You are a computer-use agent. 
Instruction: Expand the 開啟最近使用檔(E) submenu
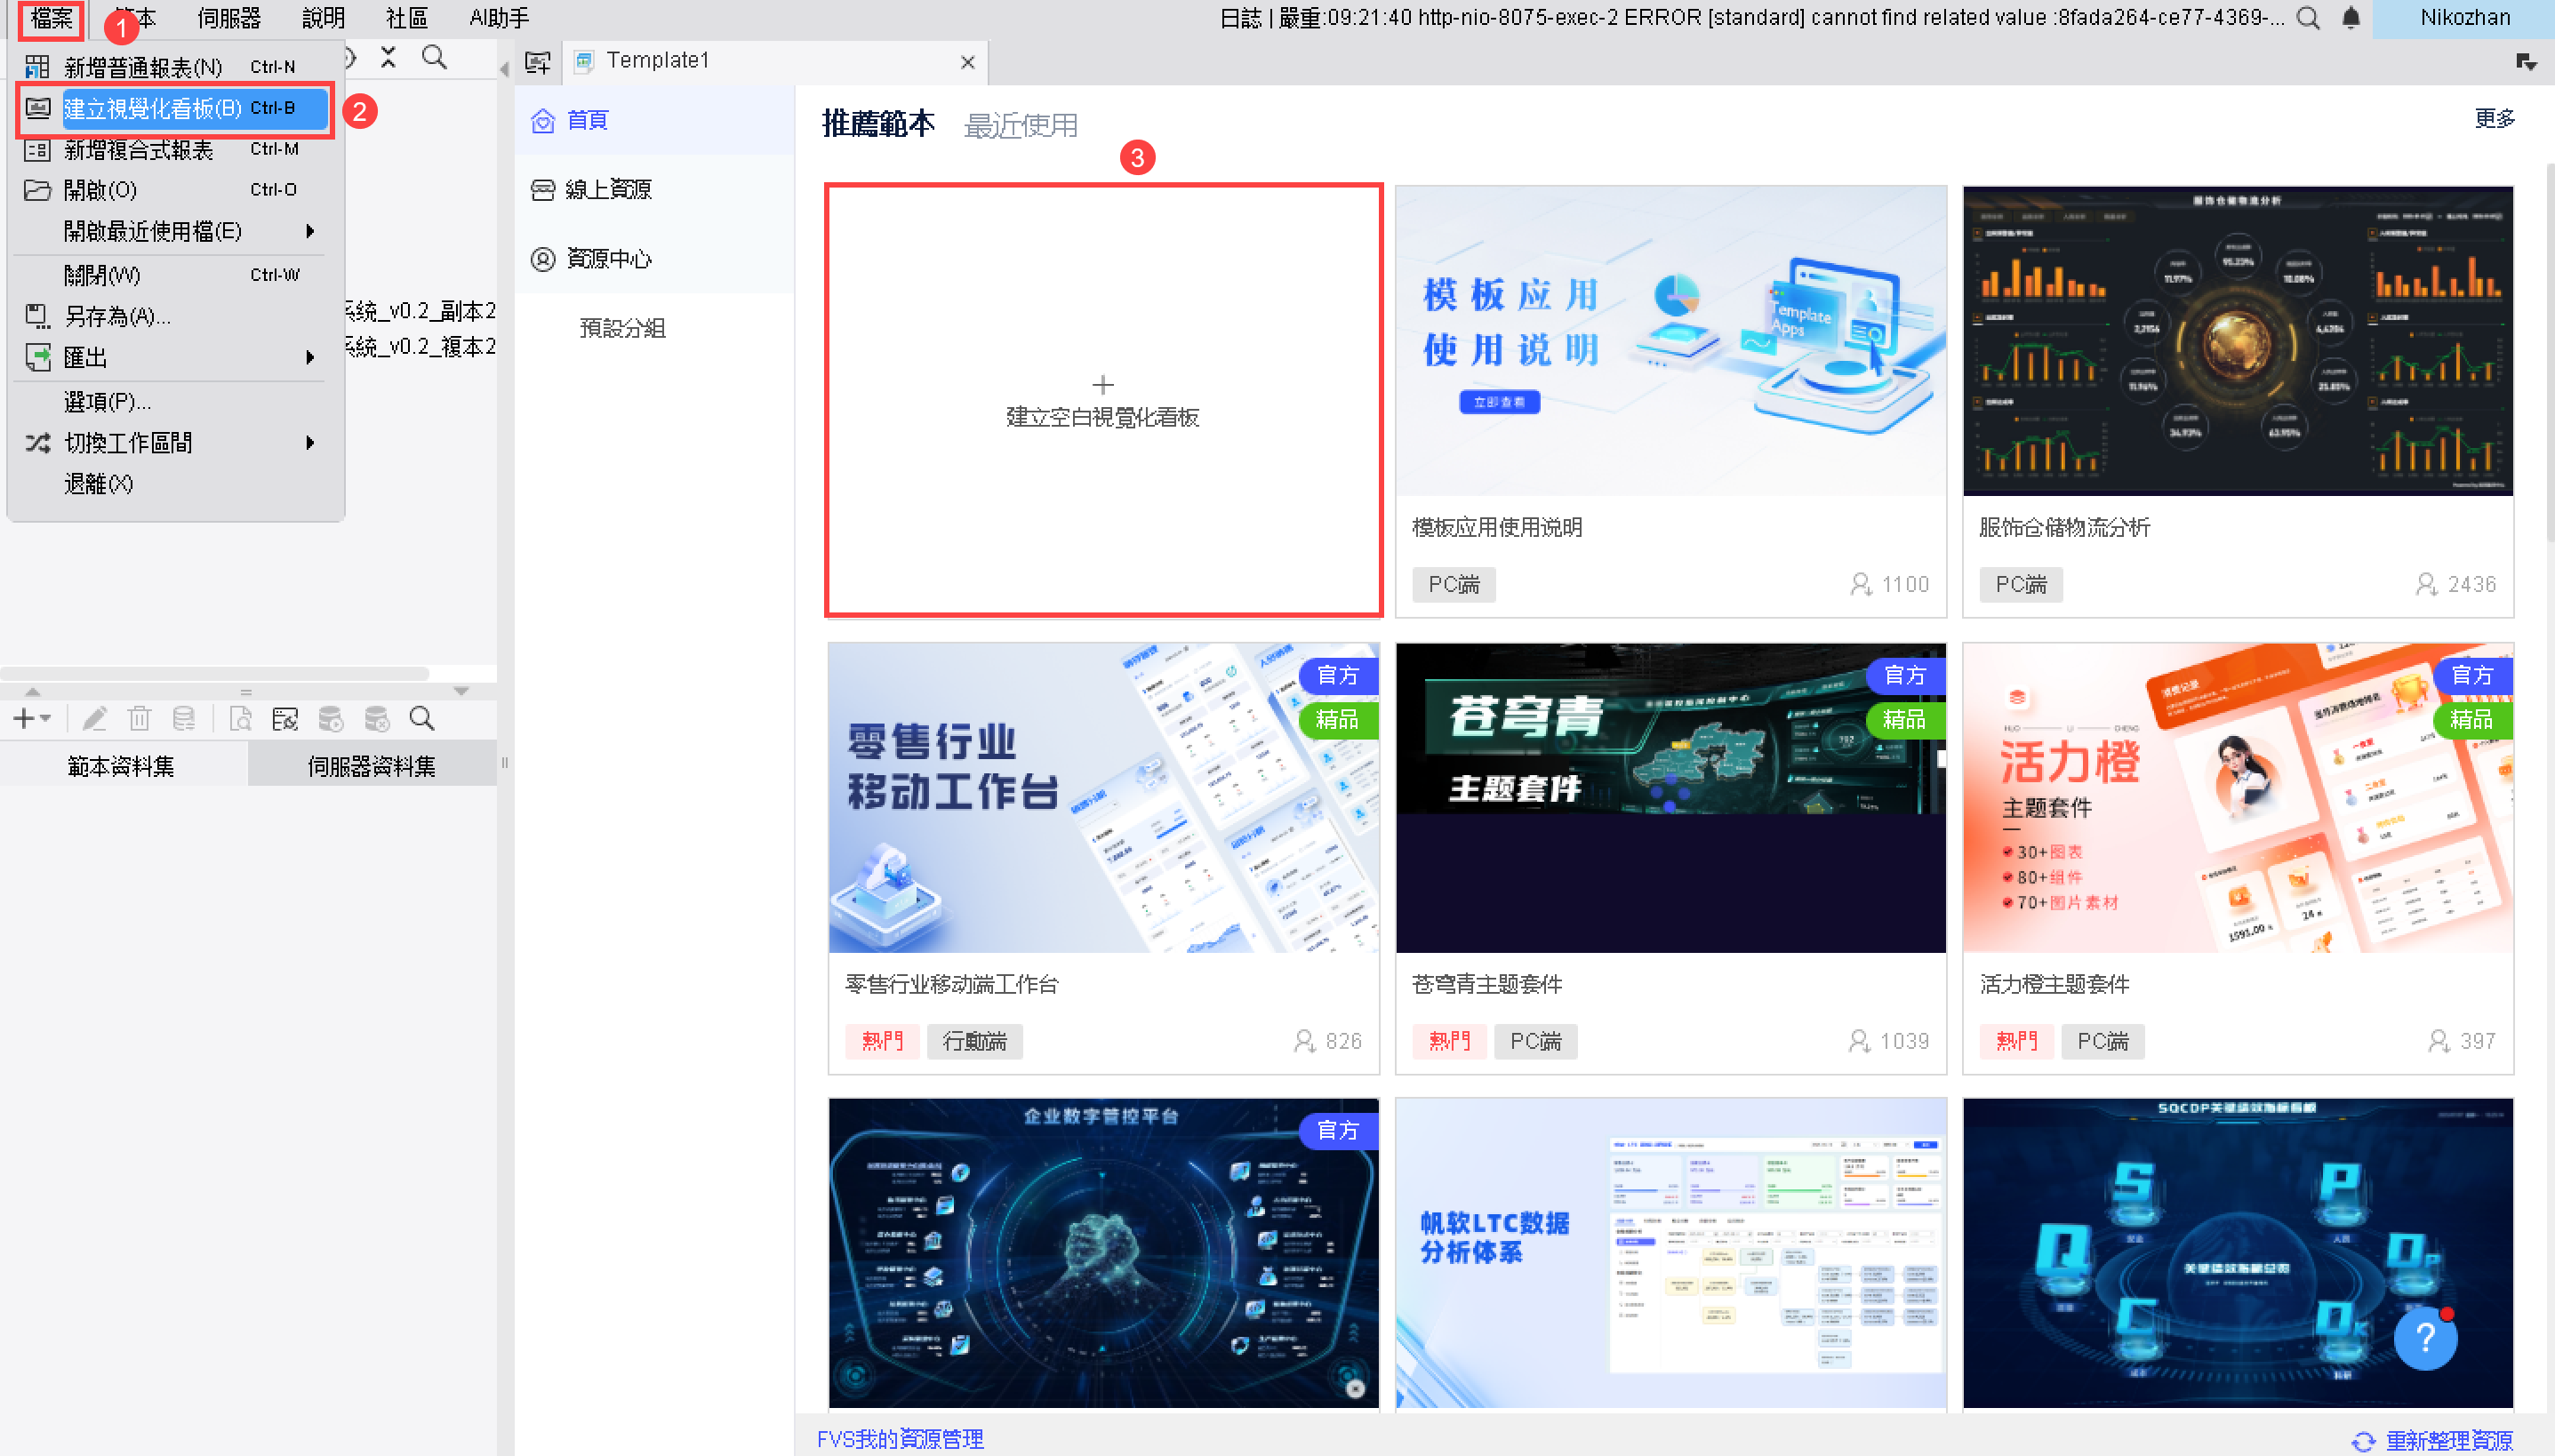coord(176,231)
